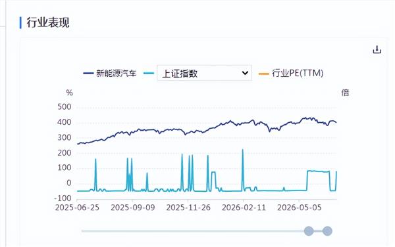Image resolution: width=395 pixels, height=247 pixels.
Task: Click the 100 y-axis value
Action: 65,168
